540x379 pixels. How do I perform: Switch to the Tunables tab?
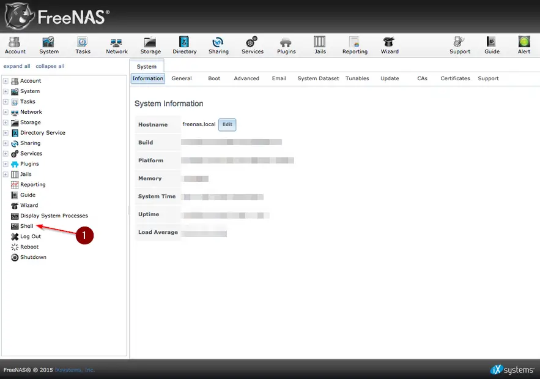(357, 78)
